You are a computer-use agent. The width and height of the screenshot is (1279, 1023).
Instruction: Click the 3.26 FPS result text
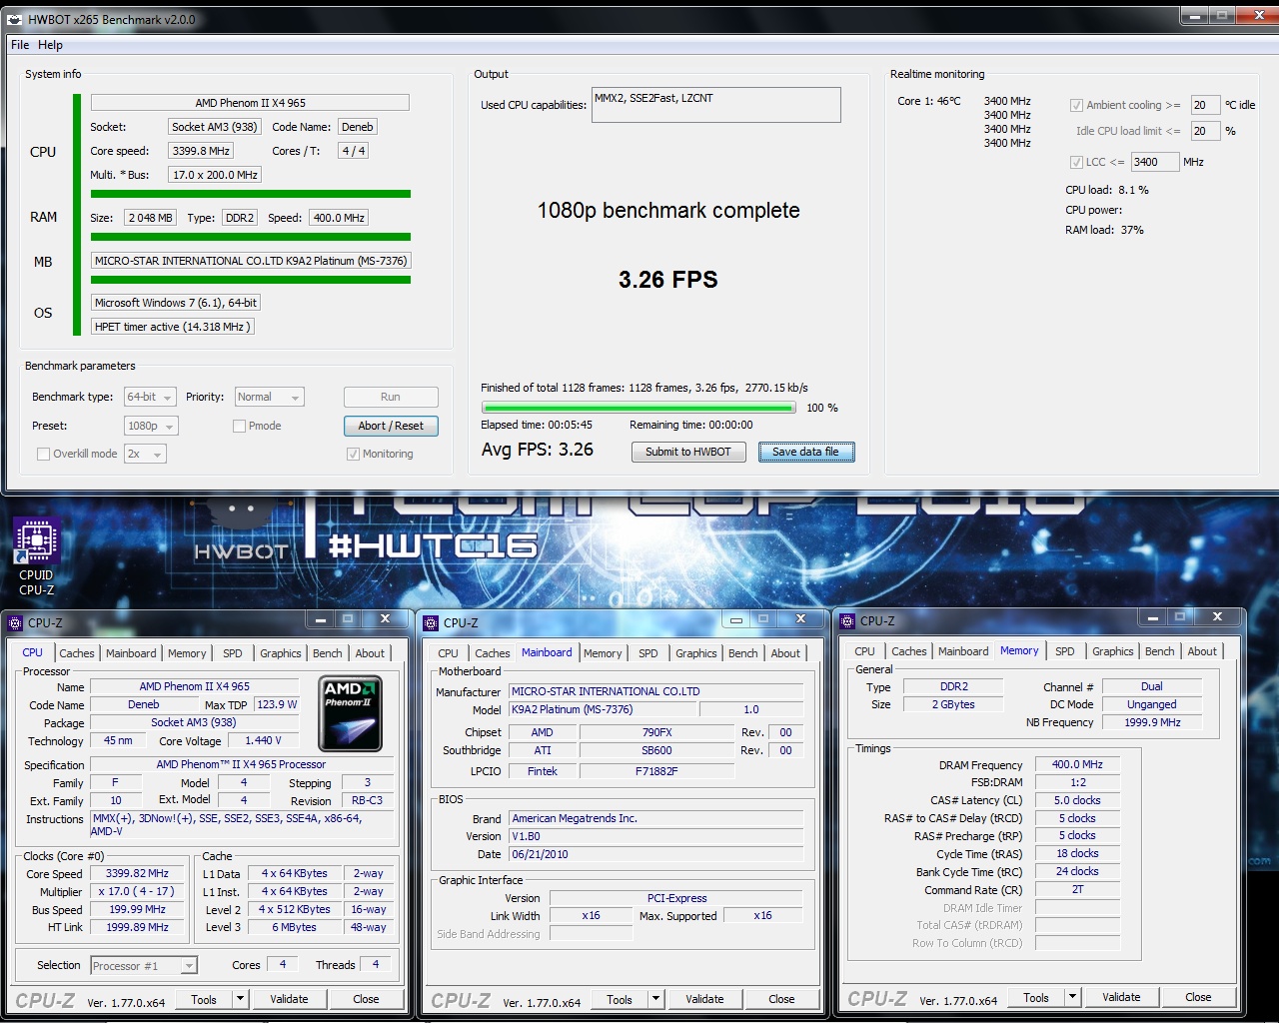tap(668, 280)
